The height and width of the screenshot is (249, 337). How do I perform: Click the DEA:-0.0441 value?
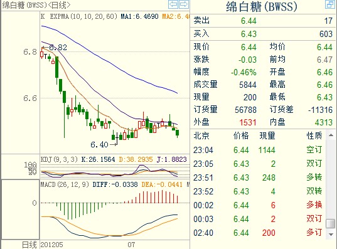(x=162, y=184)
